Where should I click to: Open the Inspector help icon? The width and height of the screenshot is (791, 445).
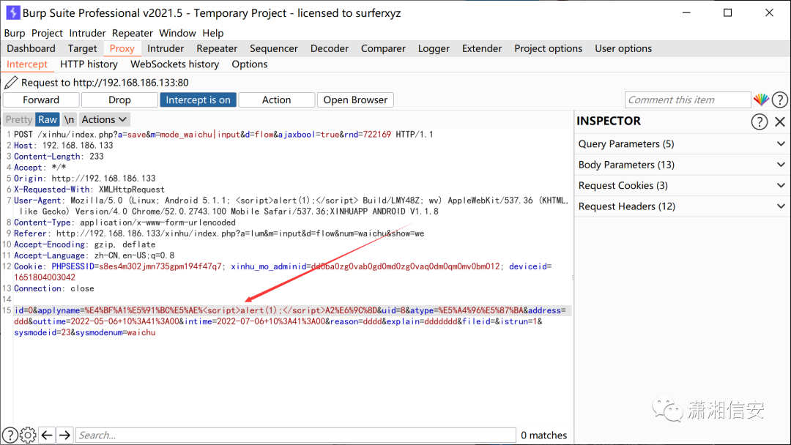pos(760,121)
